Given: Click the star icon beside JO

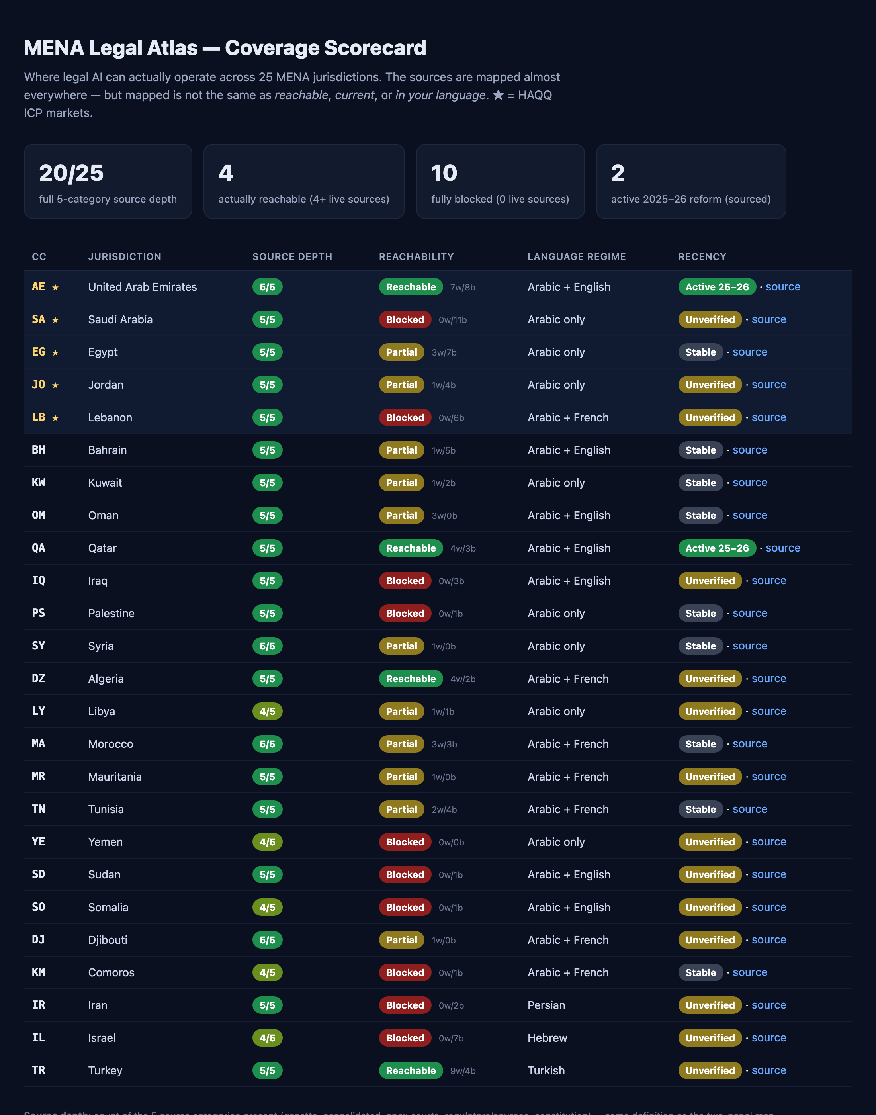Looking at the screenshot, I should tap(55, 385).
